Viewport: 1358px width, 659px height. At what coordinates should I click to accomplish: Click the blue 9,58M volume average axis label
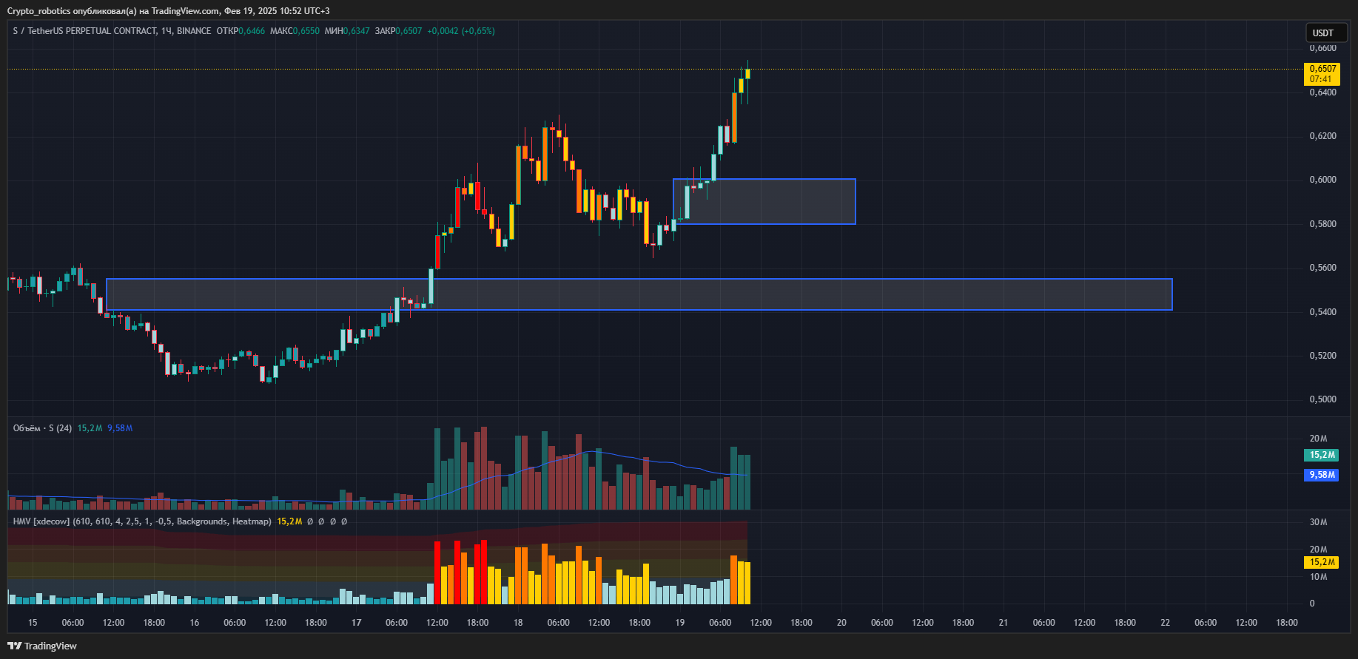1322,475
